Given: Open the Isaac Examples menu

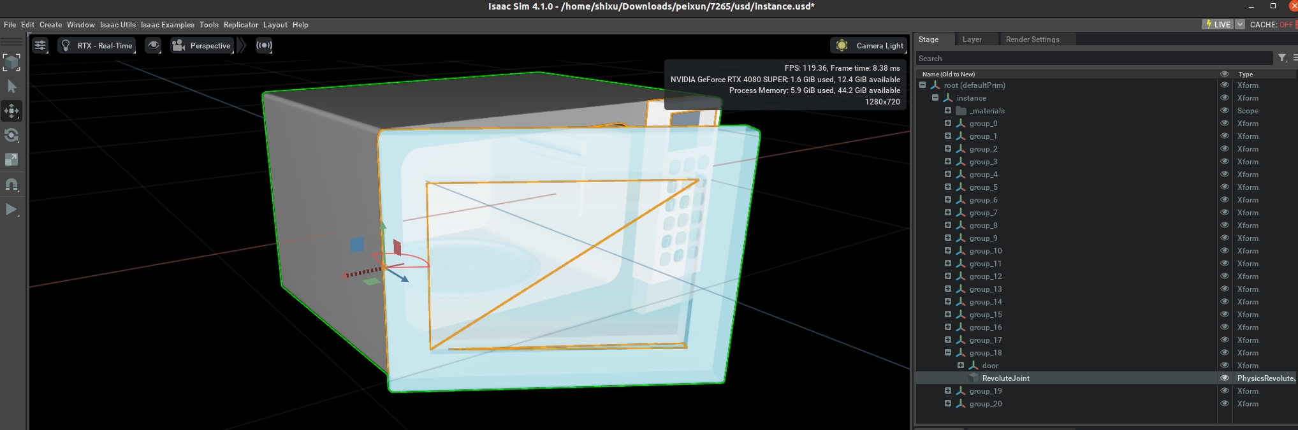Looking at the screenshot, I should click(168, 25).
